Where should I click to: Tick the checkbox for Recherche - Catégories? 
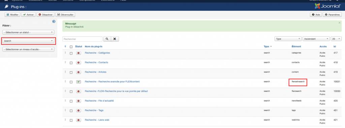point(71,53)
